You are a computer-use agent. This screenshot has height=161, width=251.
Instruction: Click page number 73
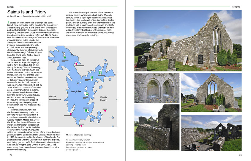click(x=240, y=155)
